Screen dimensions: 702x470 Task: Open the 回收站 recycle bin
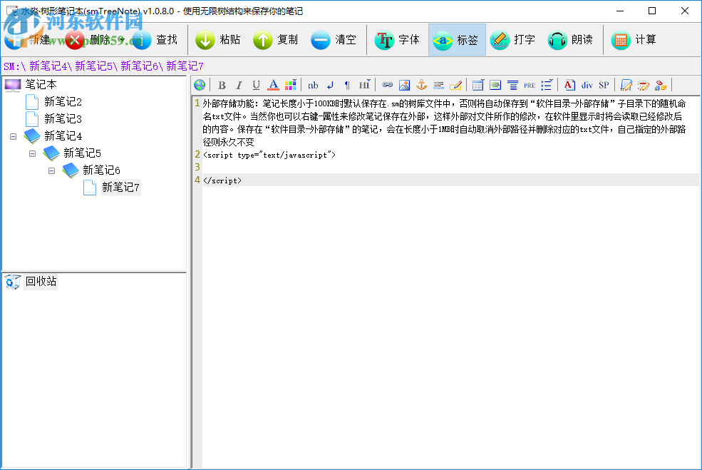click(41, 282)
